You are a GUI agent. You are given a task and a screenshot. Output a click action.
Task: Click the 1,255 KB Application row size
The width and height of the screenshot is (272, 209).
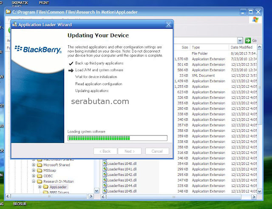[x=181, y=86]
